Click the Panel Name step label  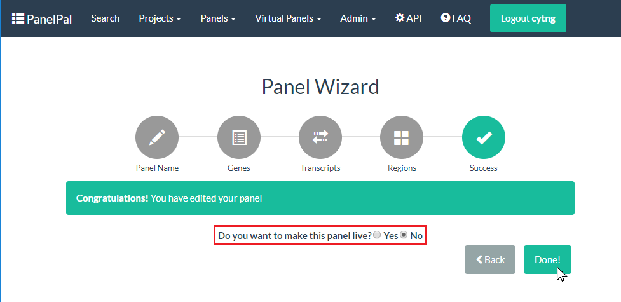pyautogui.click(x=157, y=168)
